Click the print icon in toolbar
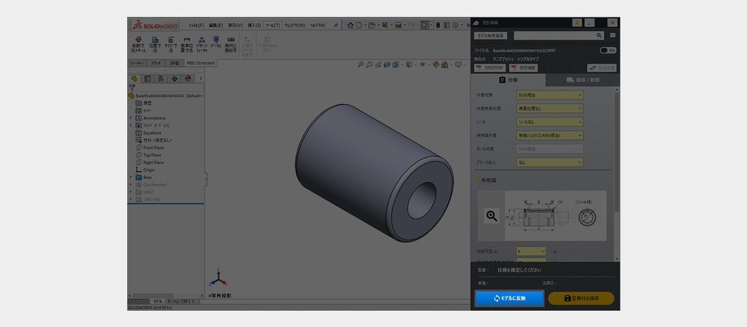The image size is (747, 327). pyautogui.click(x=398, y=25)
